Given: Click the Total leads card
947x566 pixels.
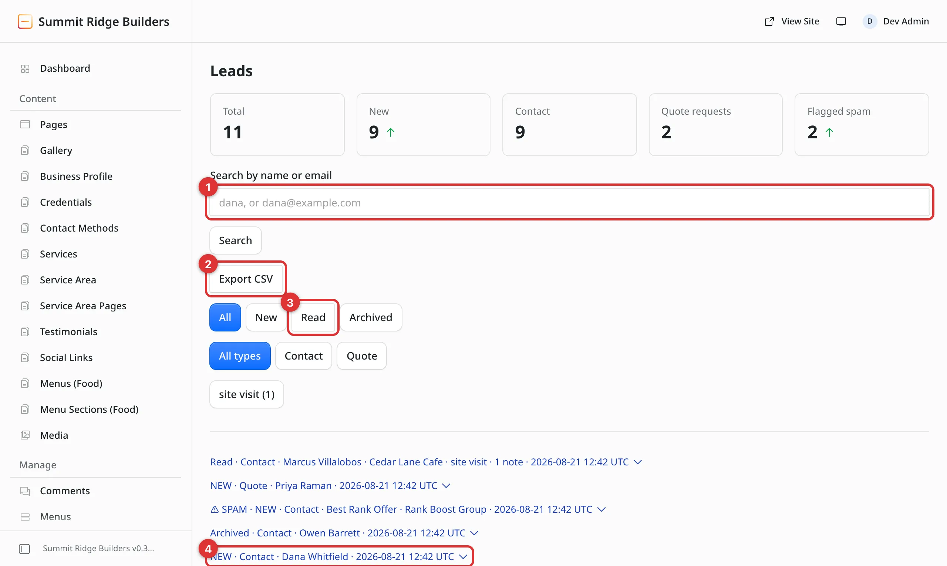Looking at the screenshot, I should tap(277, 125).
